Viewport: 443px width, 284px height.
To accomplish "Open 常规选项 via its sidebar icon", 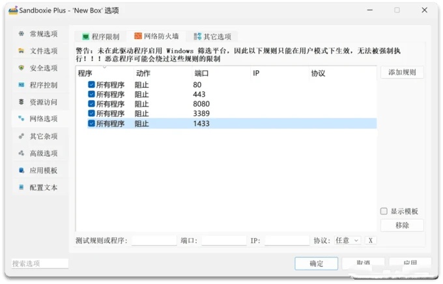I will coord(21,34).
